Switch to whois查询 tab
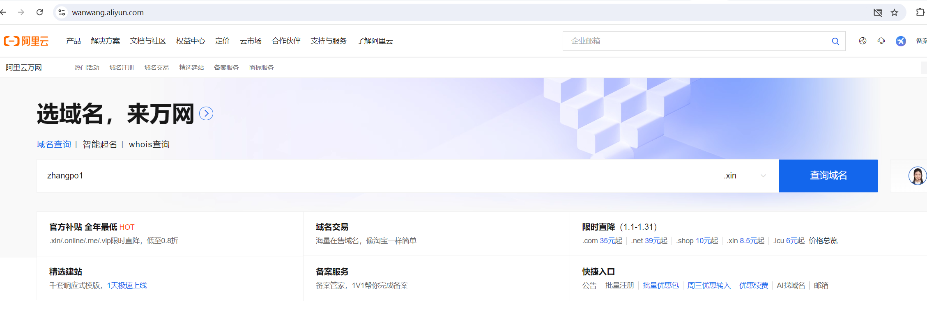 pyautogui.click(x=149, y=144)
